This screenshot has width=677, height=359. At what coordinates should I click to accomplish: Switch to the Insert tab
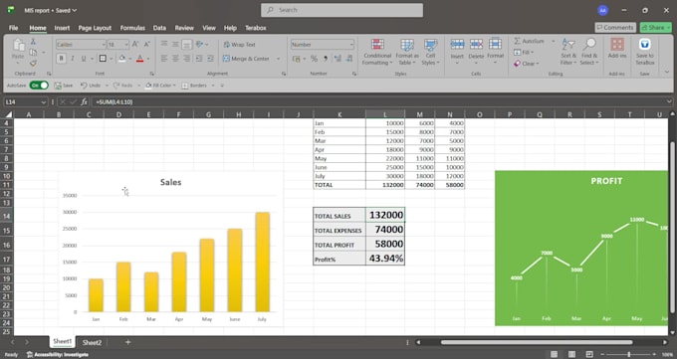[x=62, y=28]
